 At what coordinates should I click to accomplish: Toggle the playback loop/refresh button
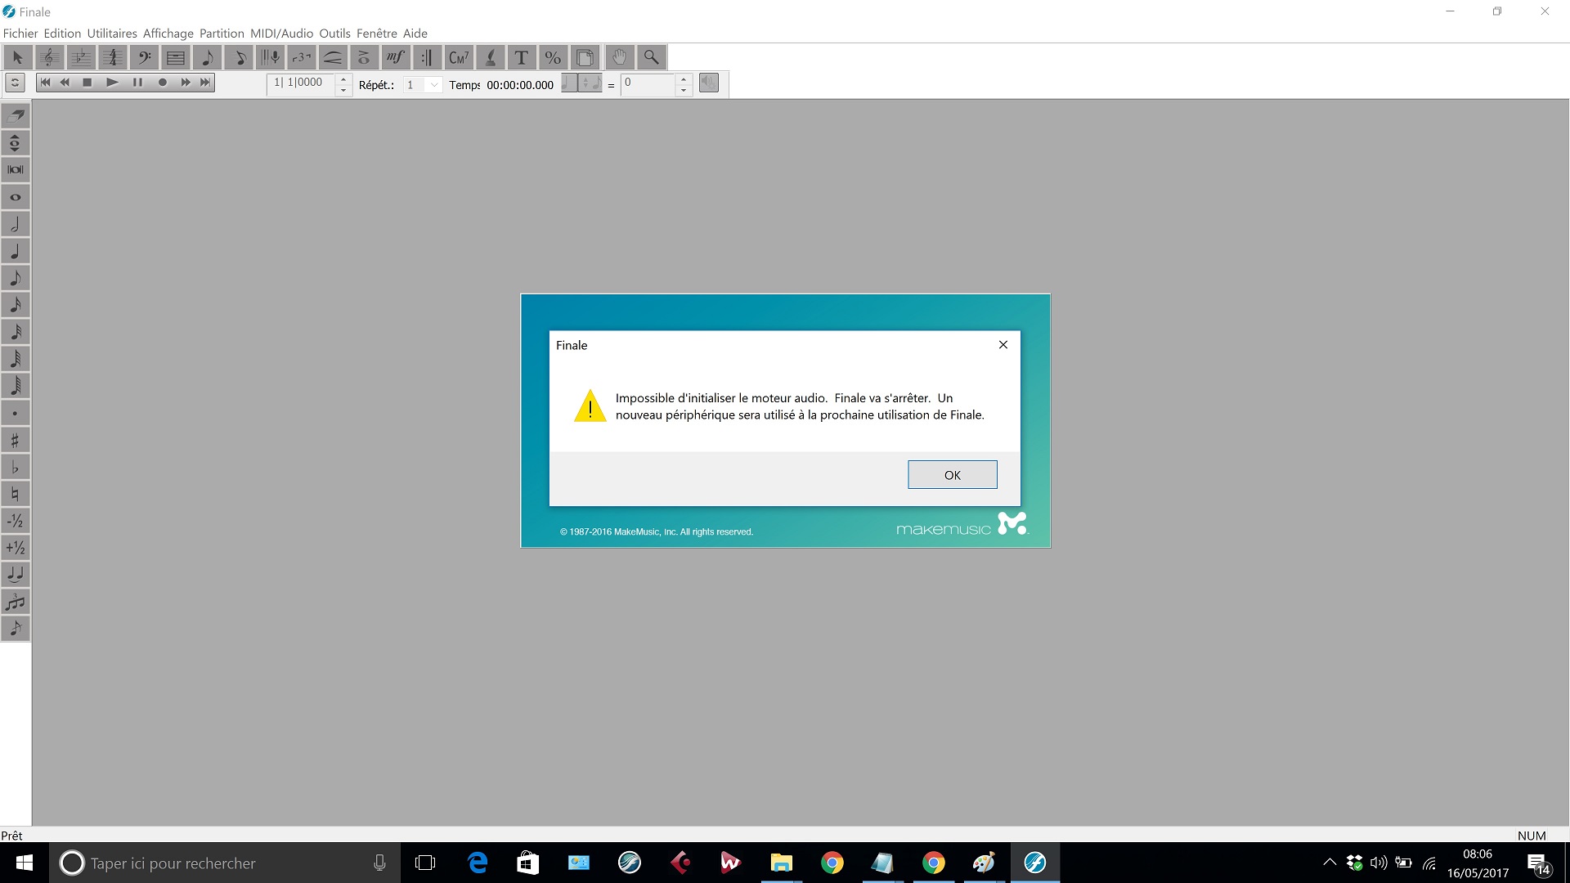15,83
